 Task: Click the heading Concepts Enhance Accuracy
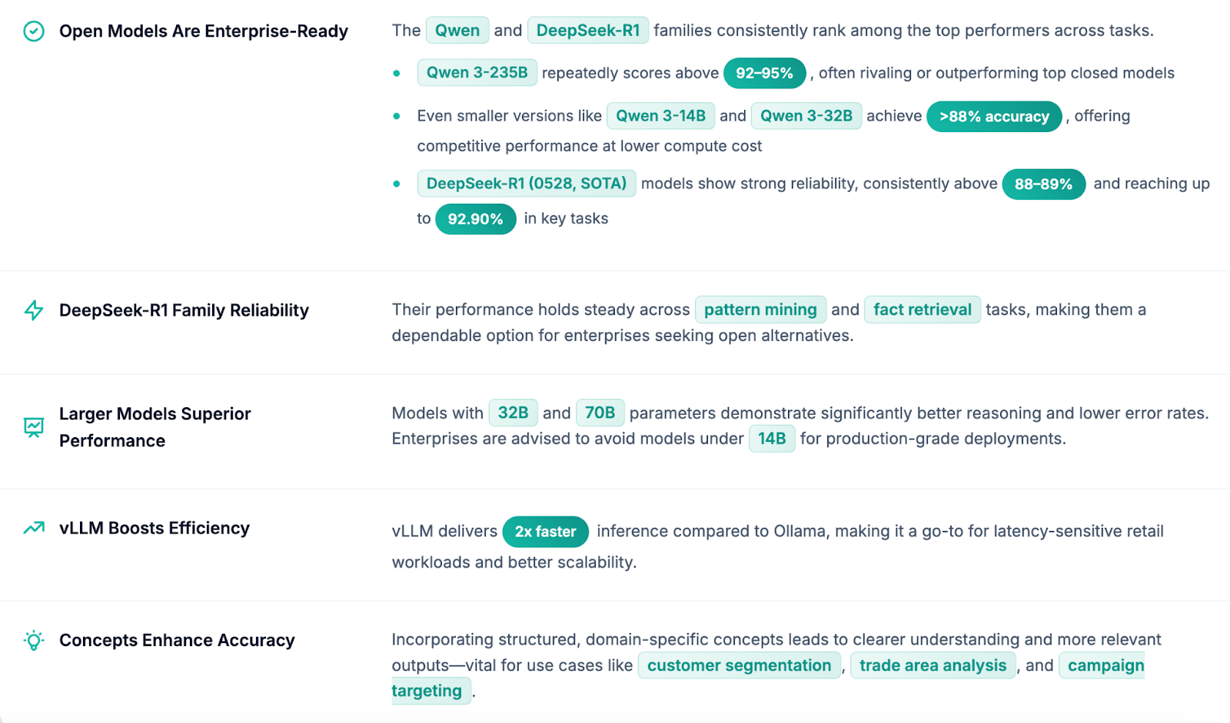(177, 640)
